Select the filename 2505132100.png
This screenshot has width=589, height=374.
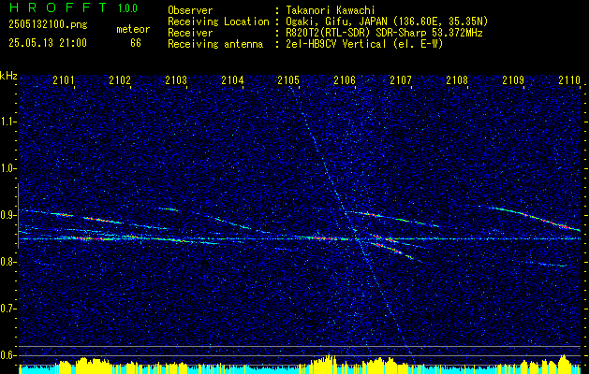pos(48,25)
